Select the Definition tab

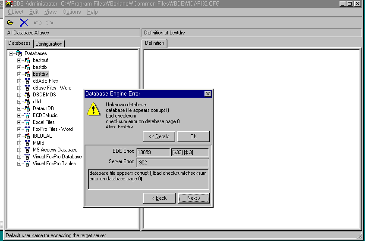coord(154,43)
